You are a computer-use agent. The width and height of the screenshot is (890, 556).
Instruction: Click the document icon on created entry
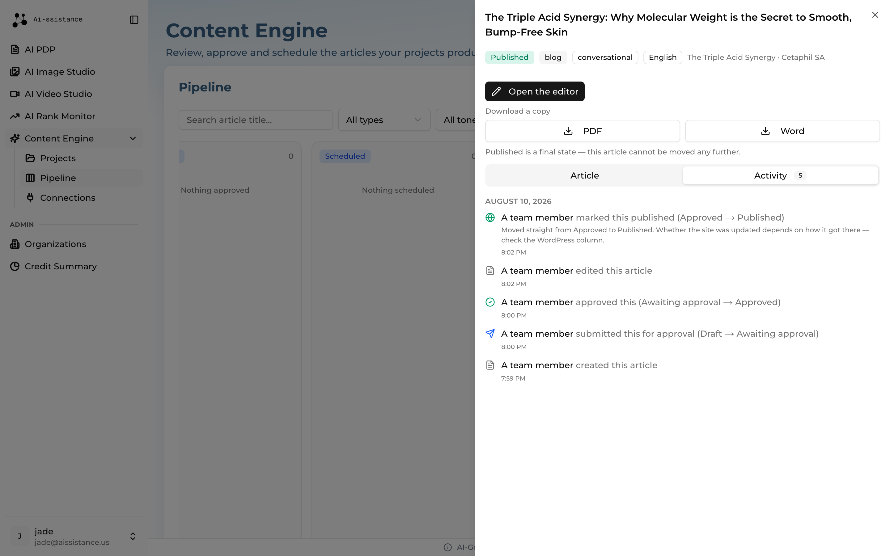point(490,365)
